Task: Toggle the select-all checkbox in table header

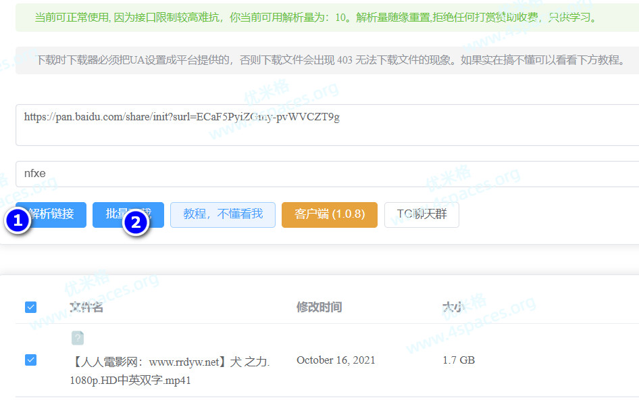Action: click(x=30, y=308)
